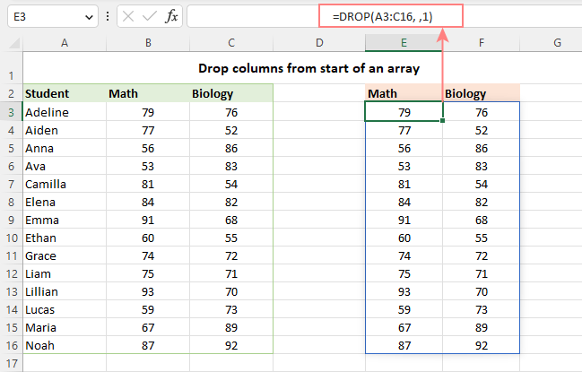The width and height of the screenshot is (582, 372).
Task: Click cell F13 showing 70
Action: click(481, 291)
